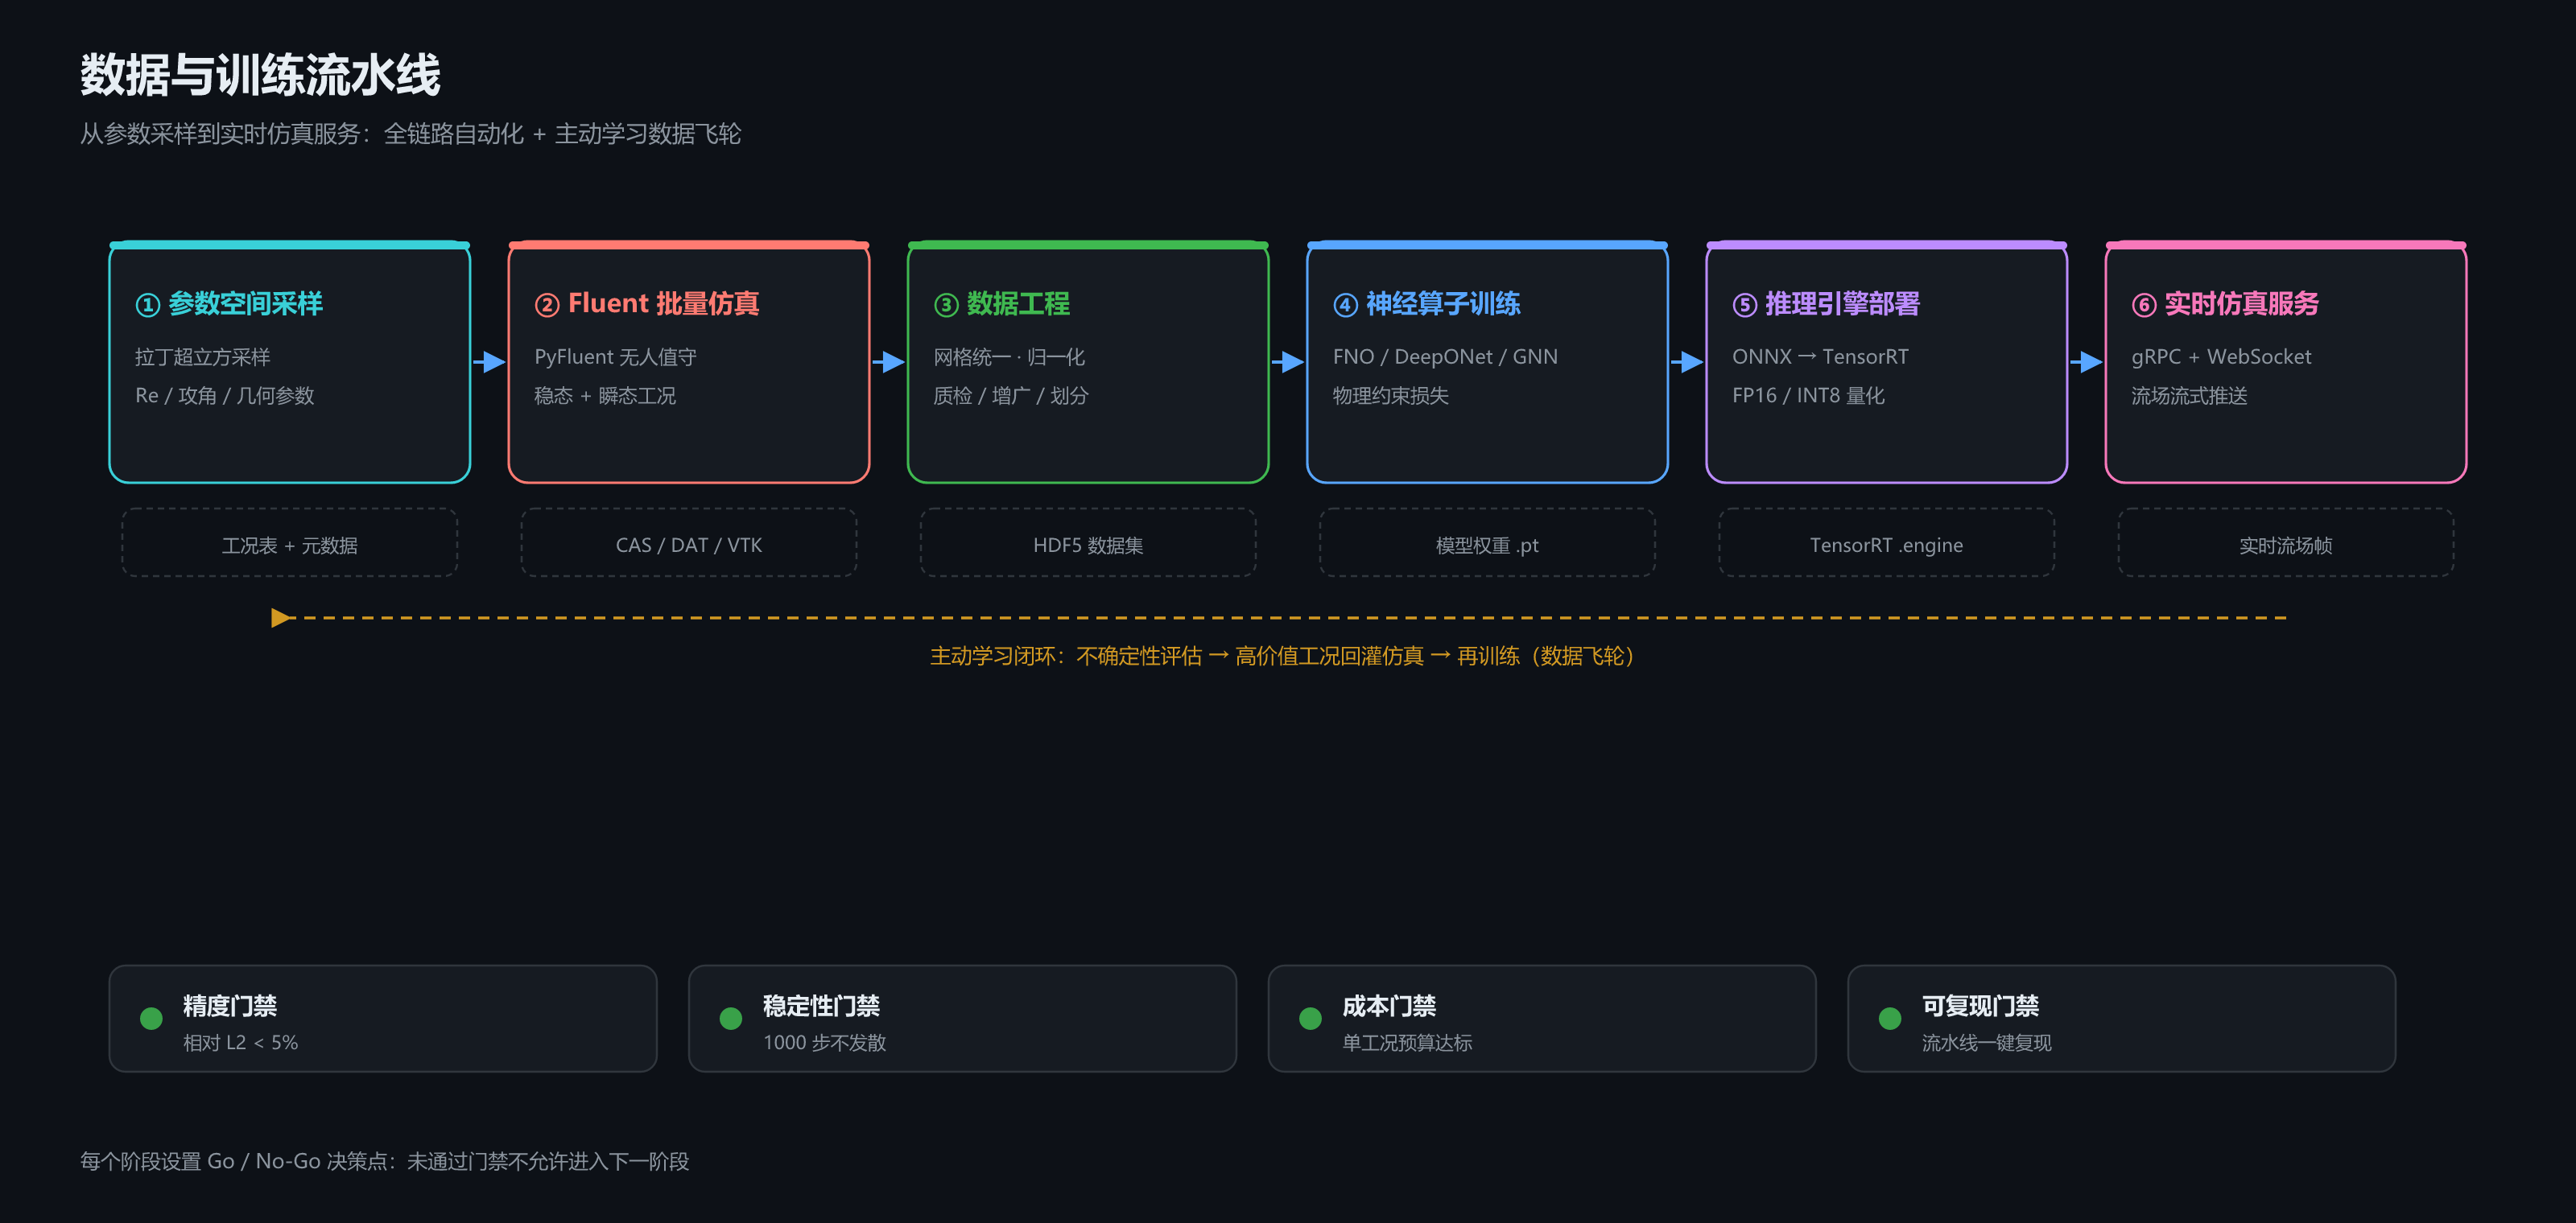Click the 模型权重 .pt output box

(x=1487, y=544)
